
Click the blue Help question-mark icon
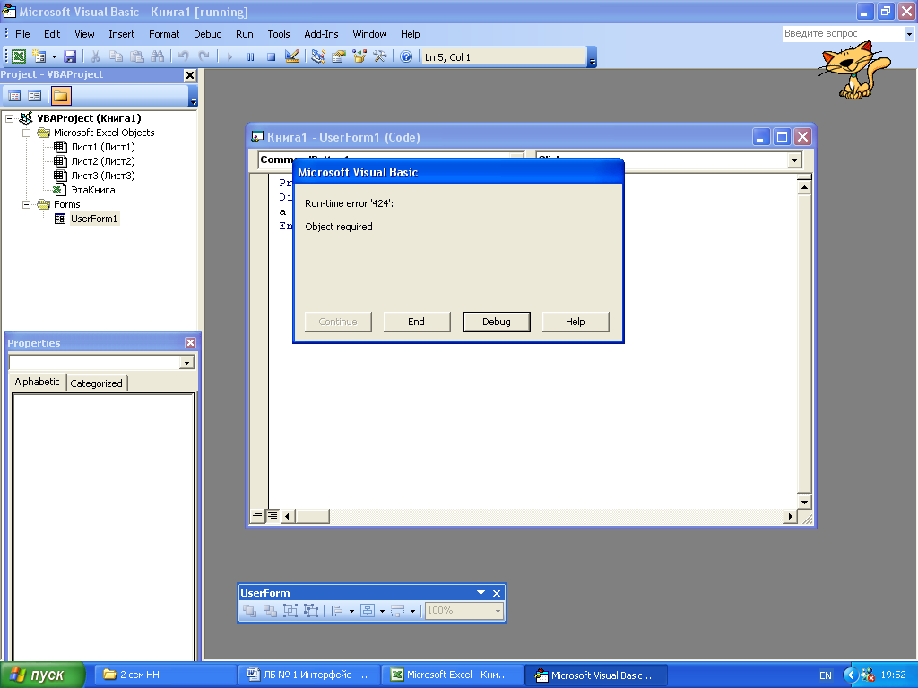(406, 56)
